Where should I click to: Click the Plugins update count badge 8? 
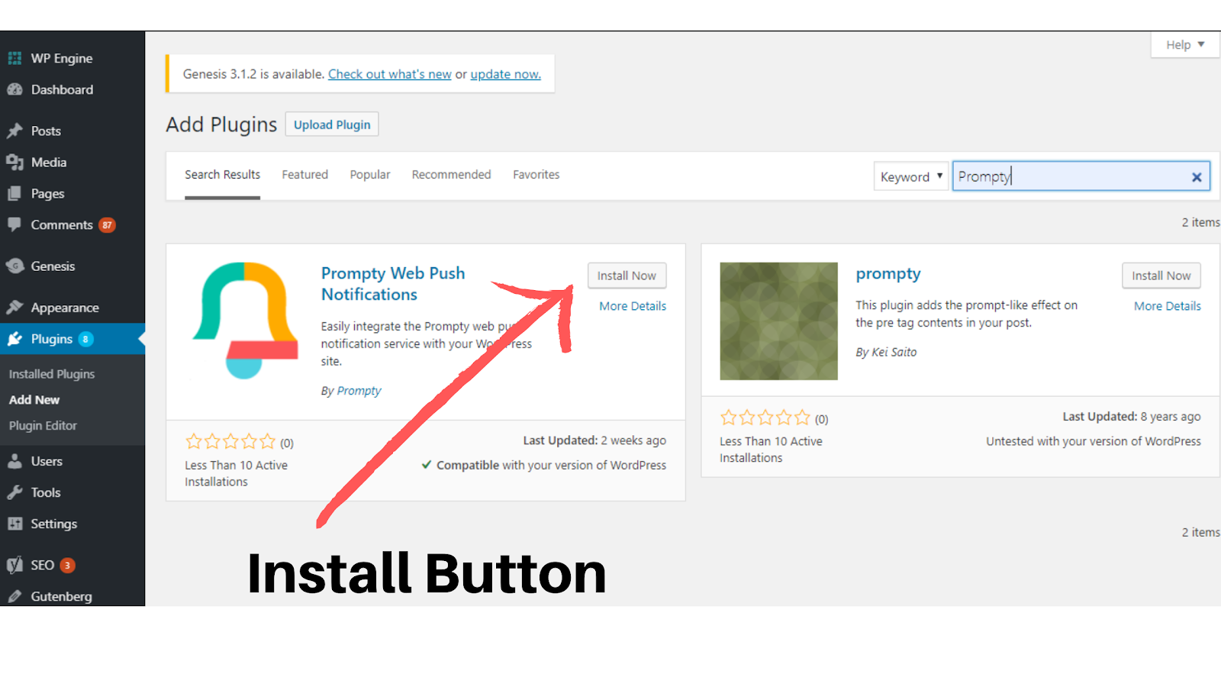[85, 339]
